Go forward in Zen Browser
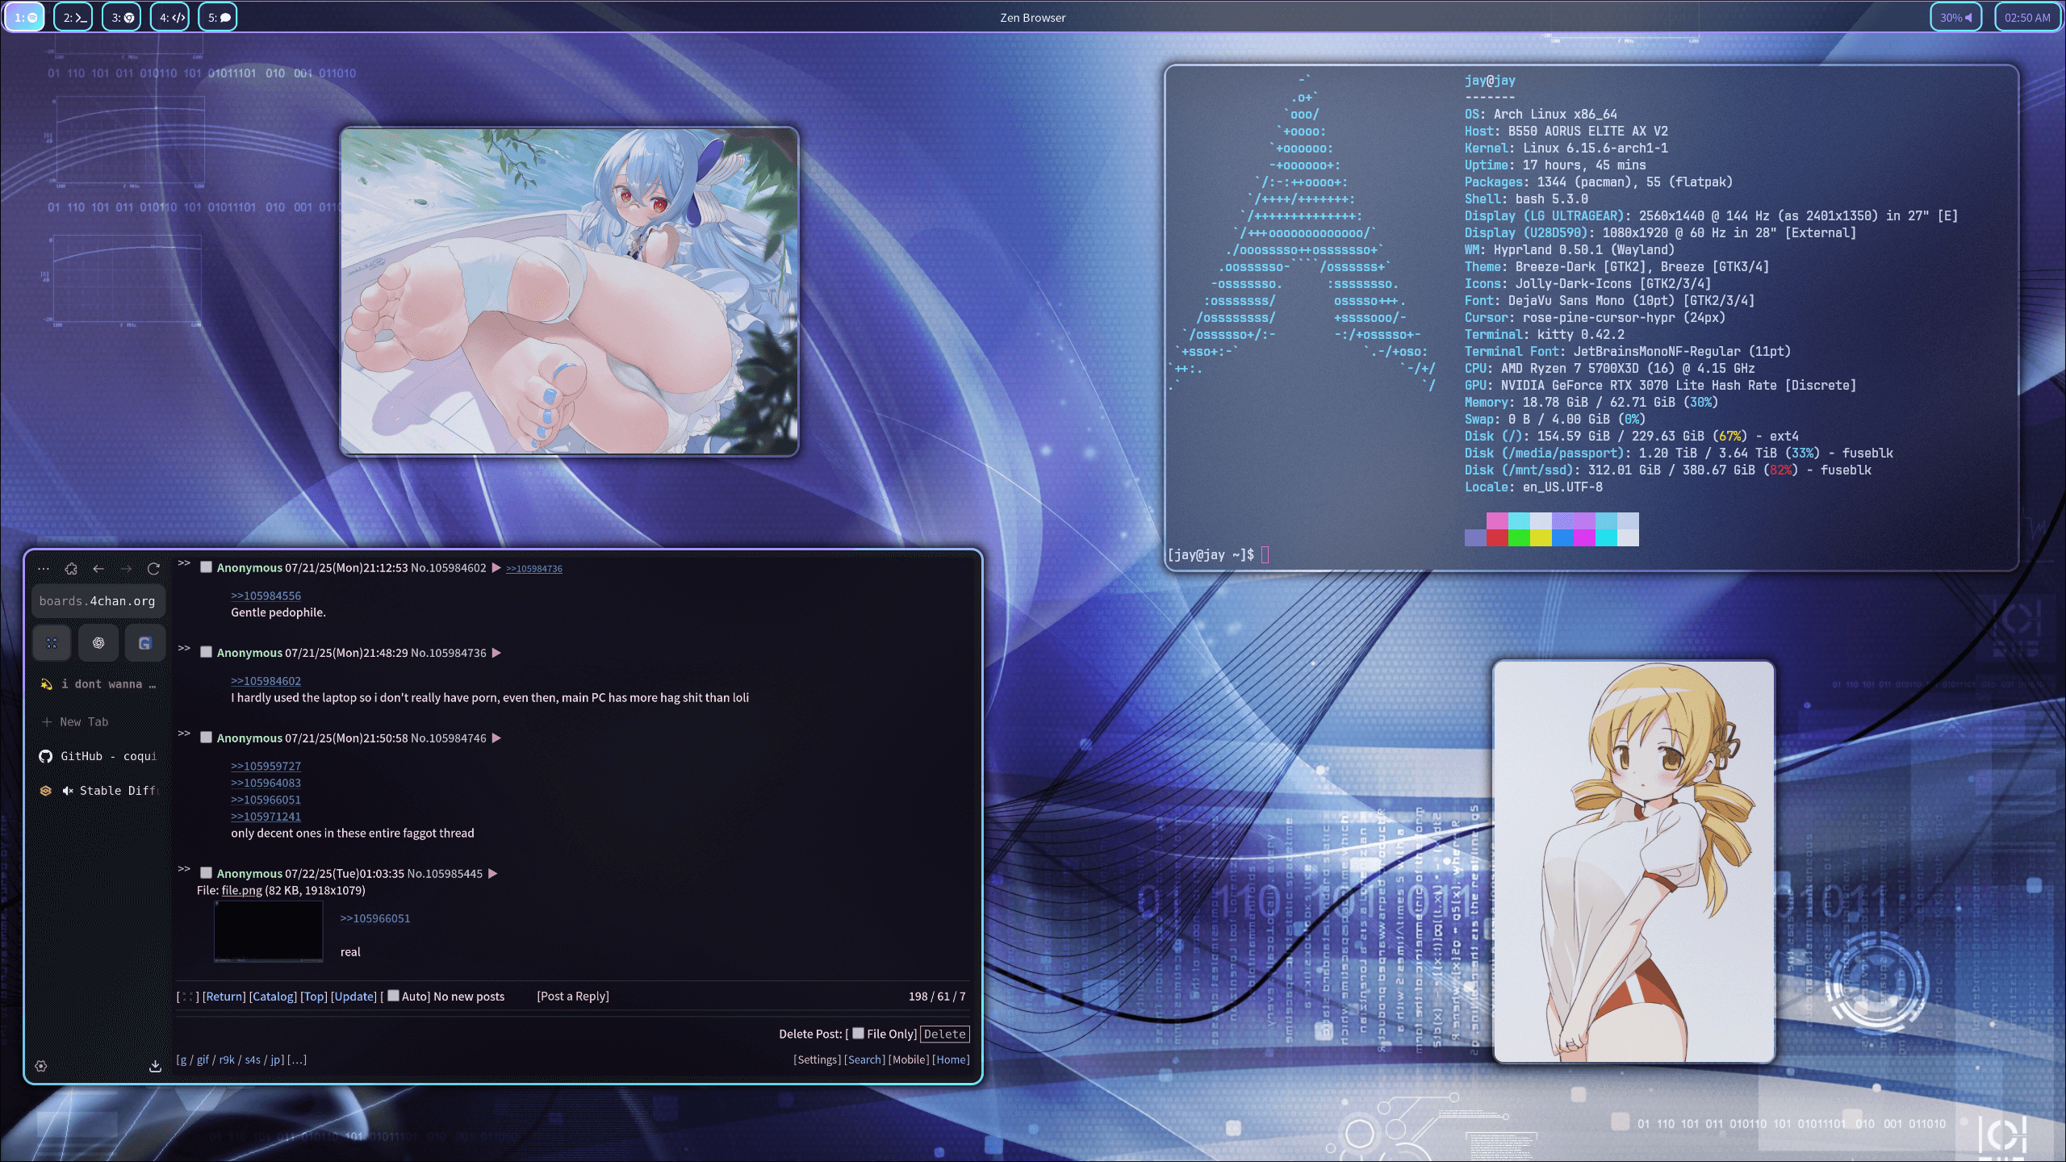 [126, 569]
